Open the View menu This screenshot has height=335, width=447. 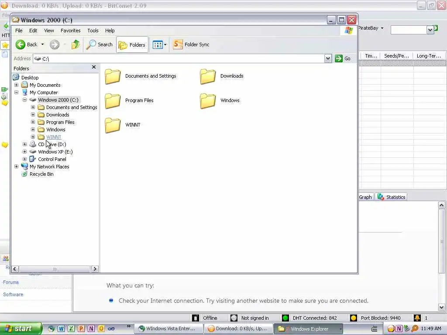click(x=49, y=31)
